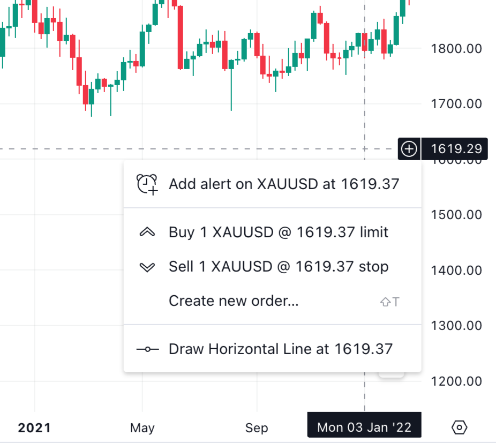Select Draw Horizontal Line at 1619.37
The width and height of the screenshot is (496, 443).
[281, 349]
